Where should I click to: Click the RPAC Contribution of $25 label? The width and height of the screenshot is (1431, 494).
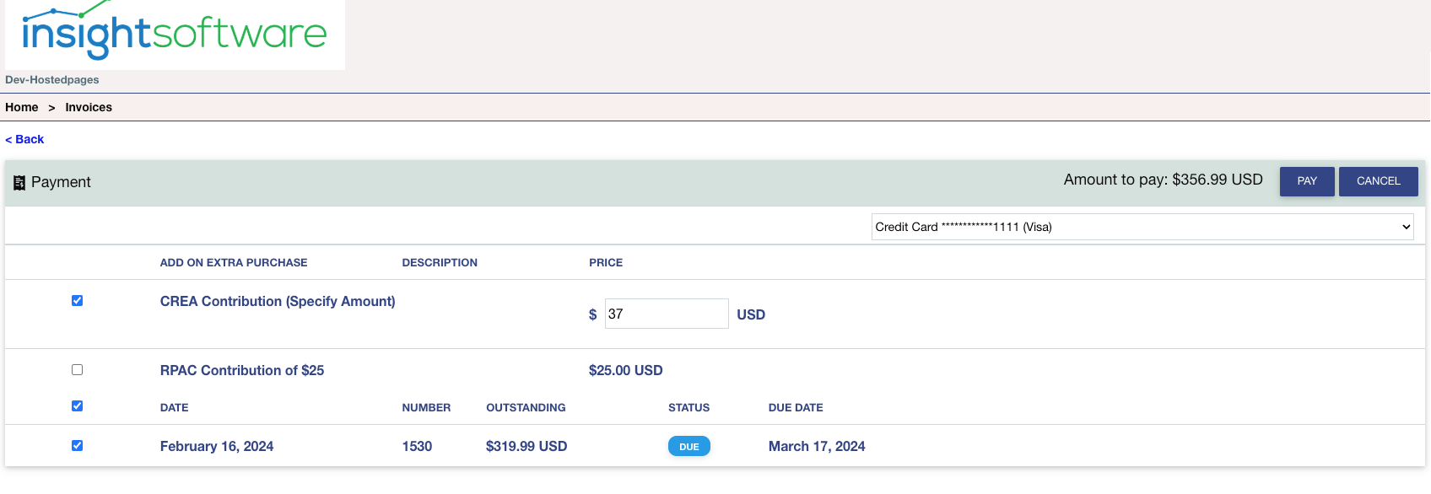coord(242,371)
